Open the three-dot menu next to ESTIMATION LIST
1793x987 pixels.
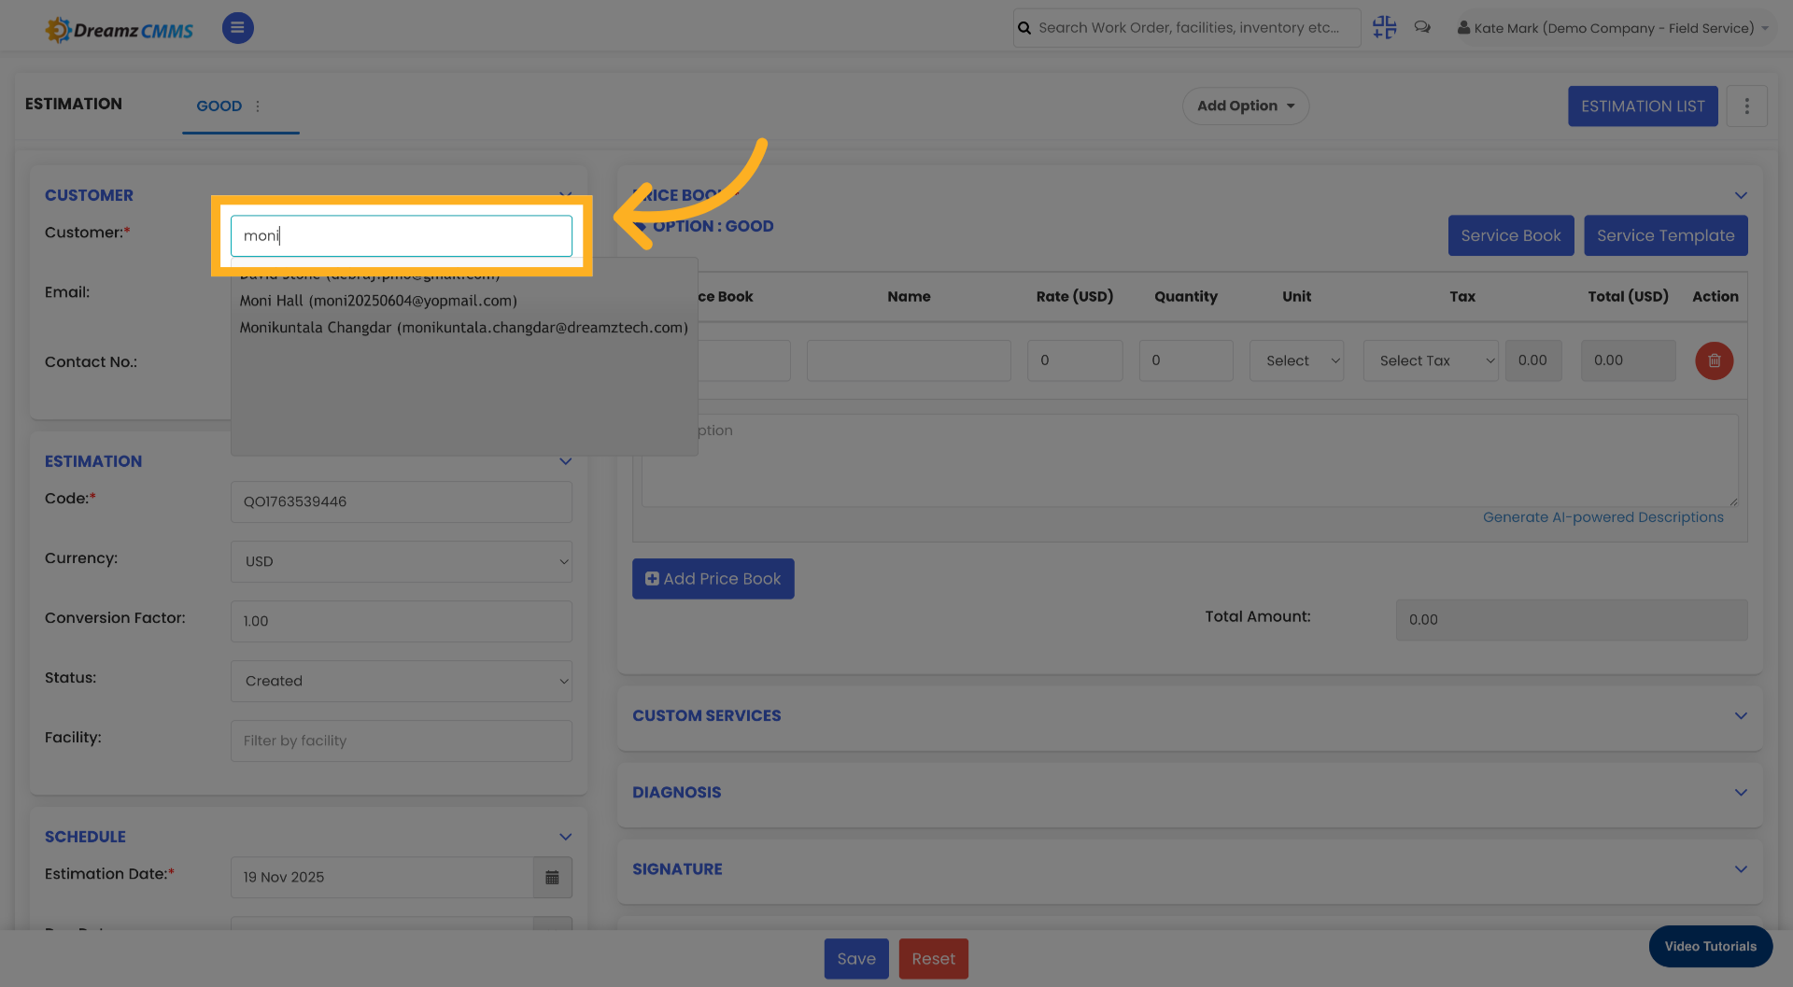click(1747, 106)
